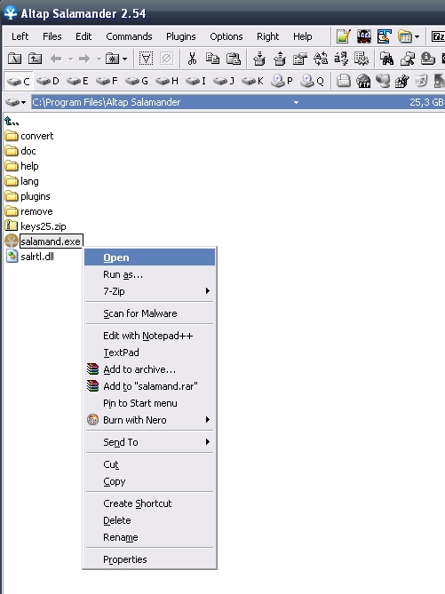
Task: Open the FTP client icon
Action: pos(363,81)
